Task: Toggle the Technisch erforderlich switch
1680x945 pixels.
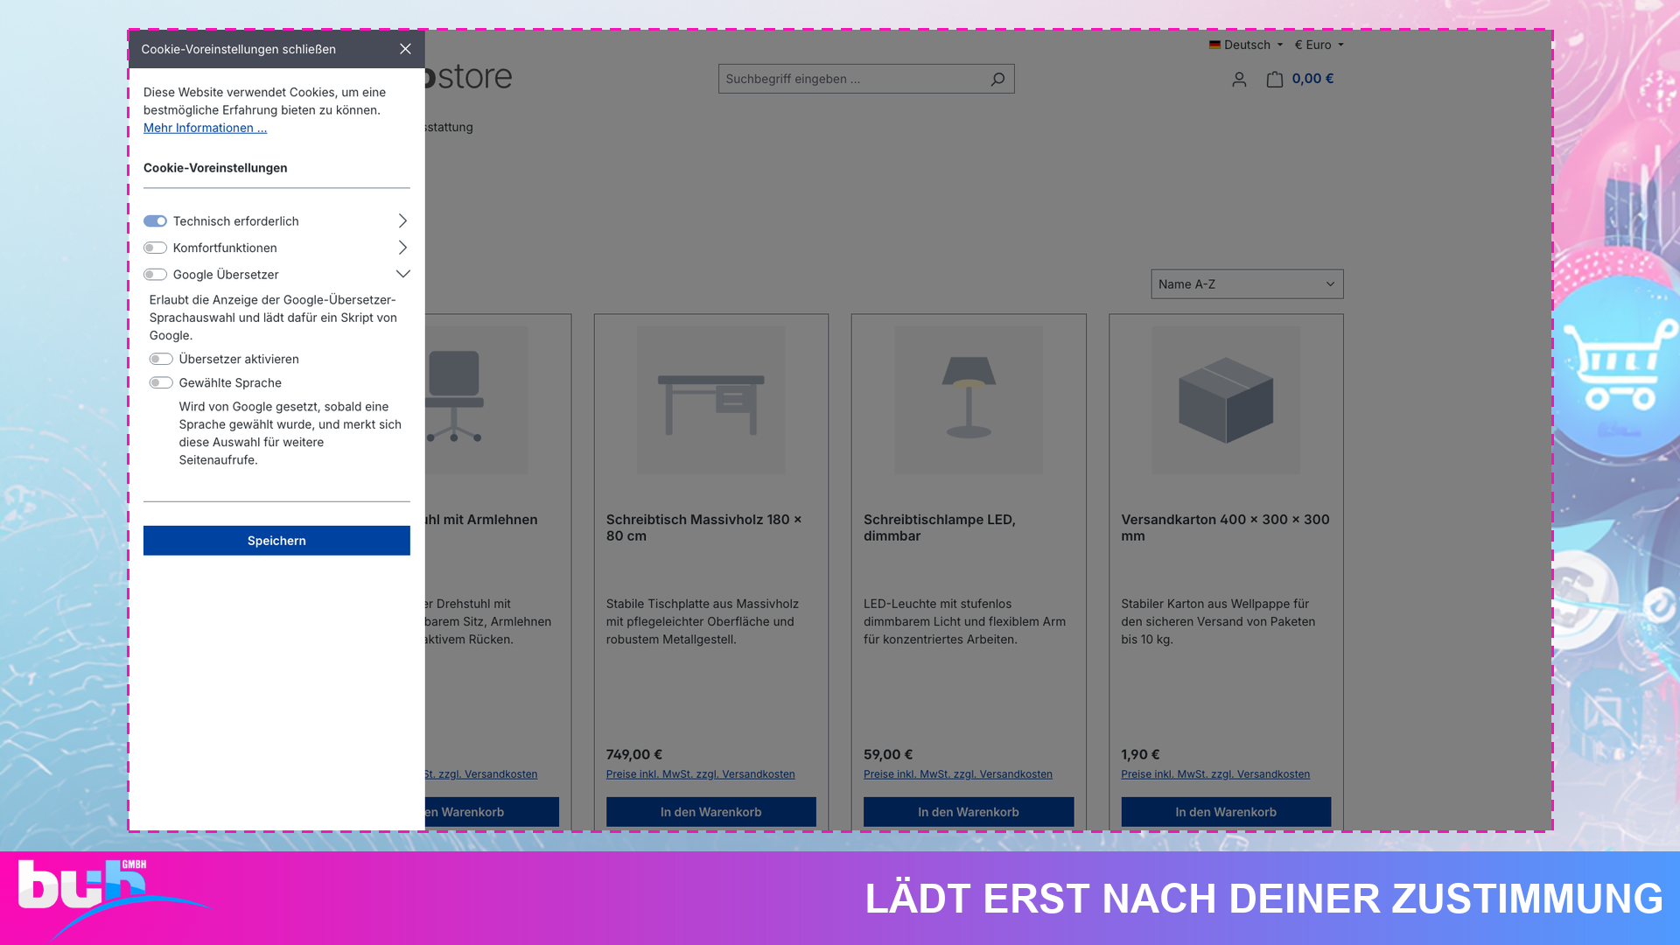Action: [x=156, y=221]
